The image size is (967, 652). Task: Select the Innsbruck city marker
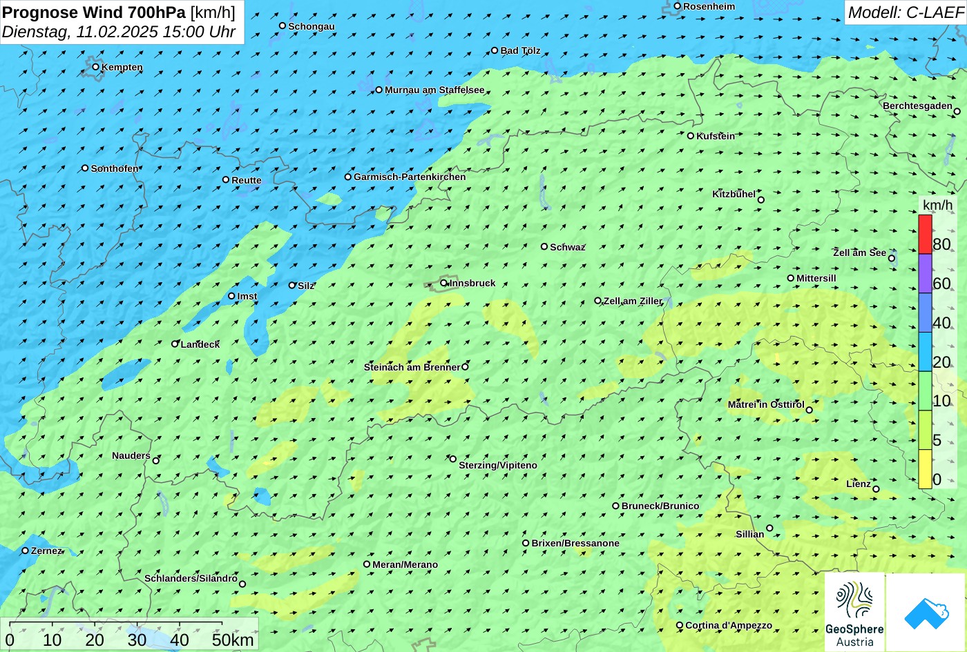[443, 283]
